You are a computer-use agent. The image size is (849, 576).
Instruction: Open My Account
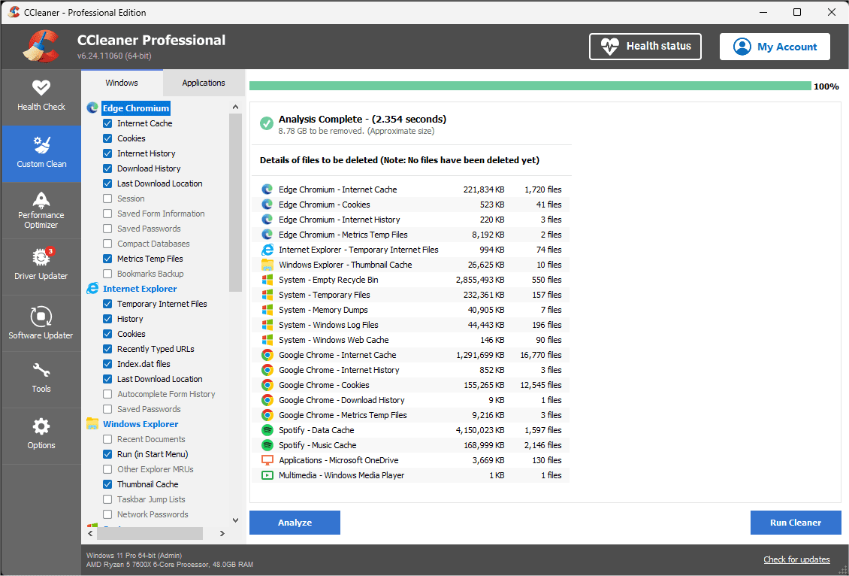[775, 46]
